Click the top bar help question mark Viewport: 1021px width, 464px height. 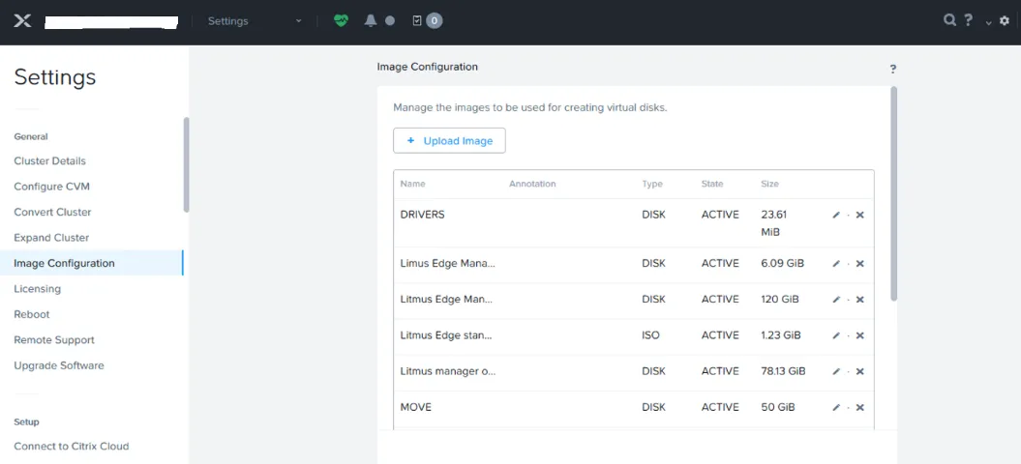969,20
